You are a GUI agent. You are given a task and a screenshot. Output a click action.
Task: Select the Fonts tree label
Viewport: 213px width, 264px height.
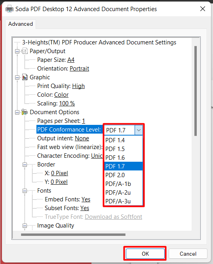tap(44, 191)
